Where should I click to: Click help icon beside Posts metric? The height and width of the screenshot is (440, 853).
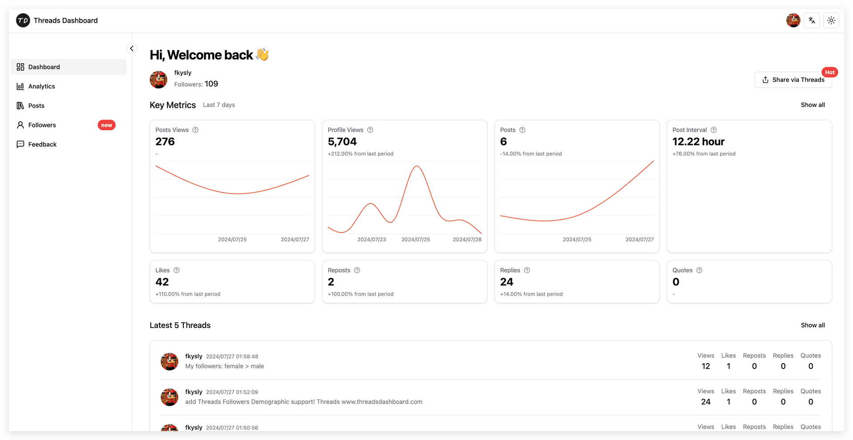522,130
